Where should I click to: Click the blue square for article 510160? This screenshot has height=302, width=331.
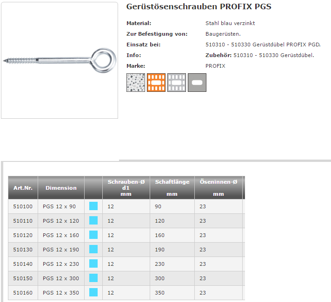[x=93, y=293]
